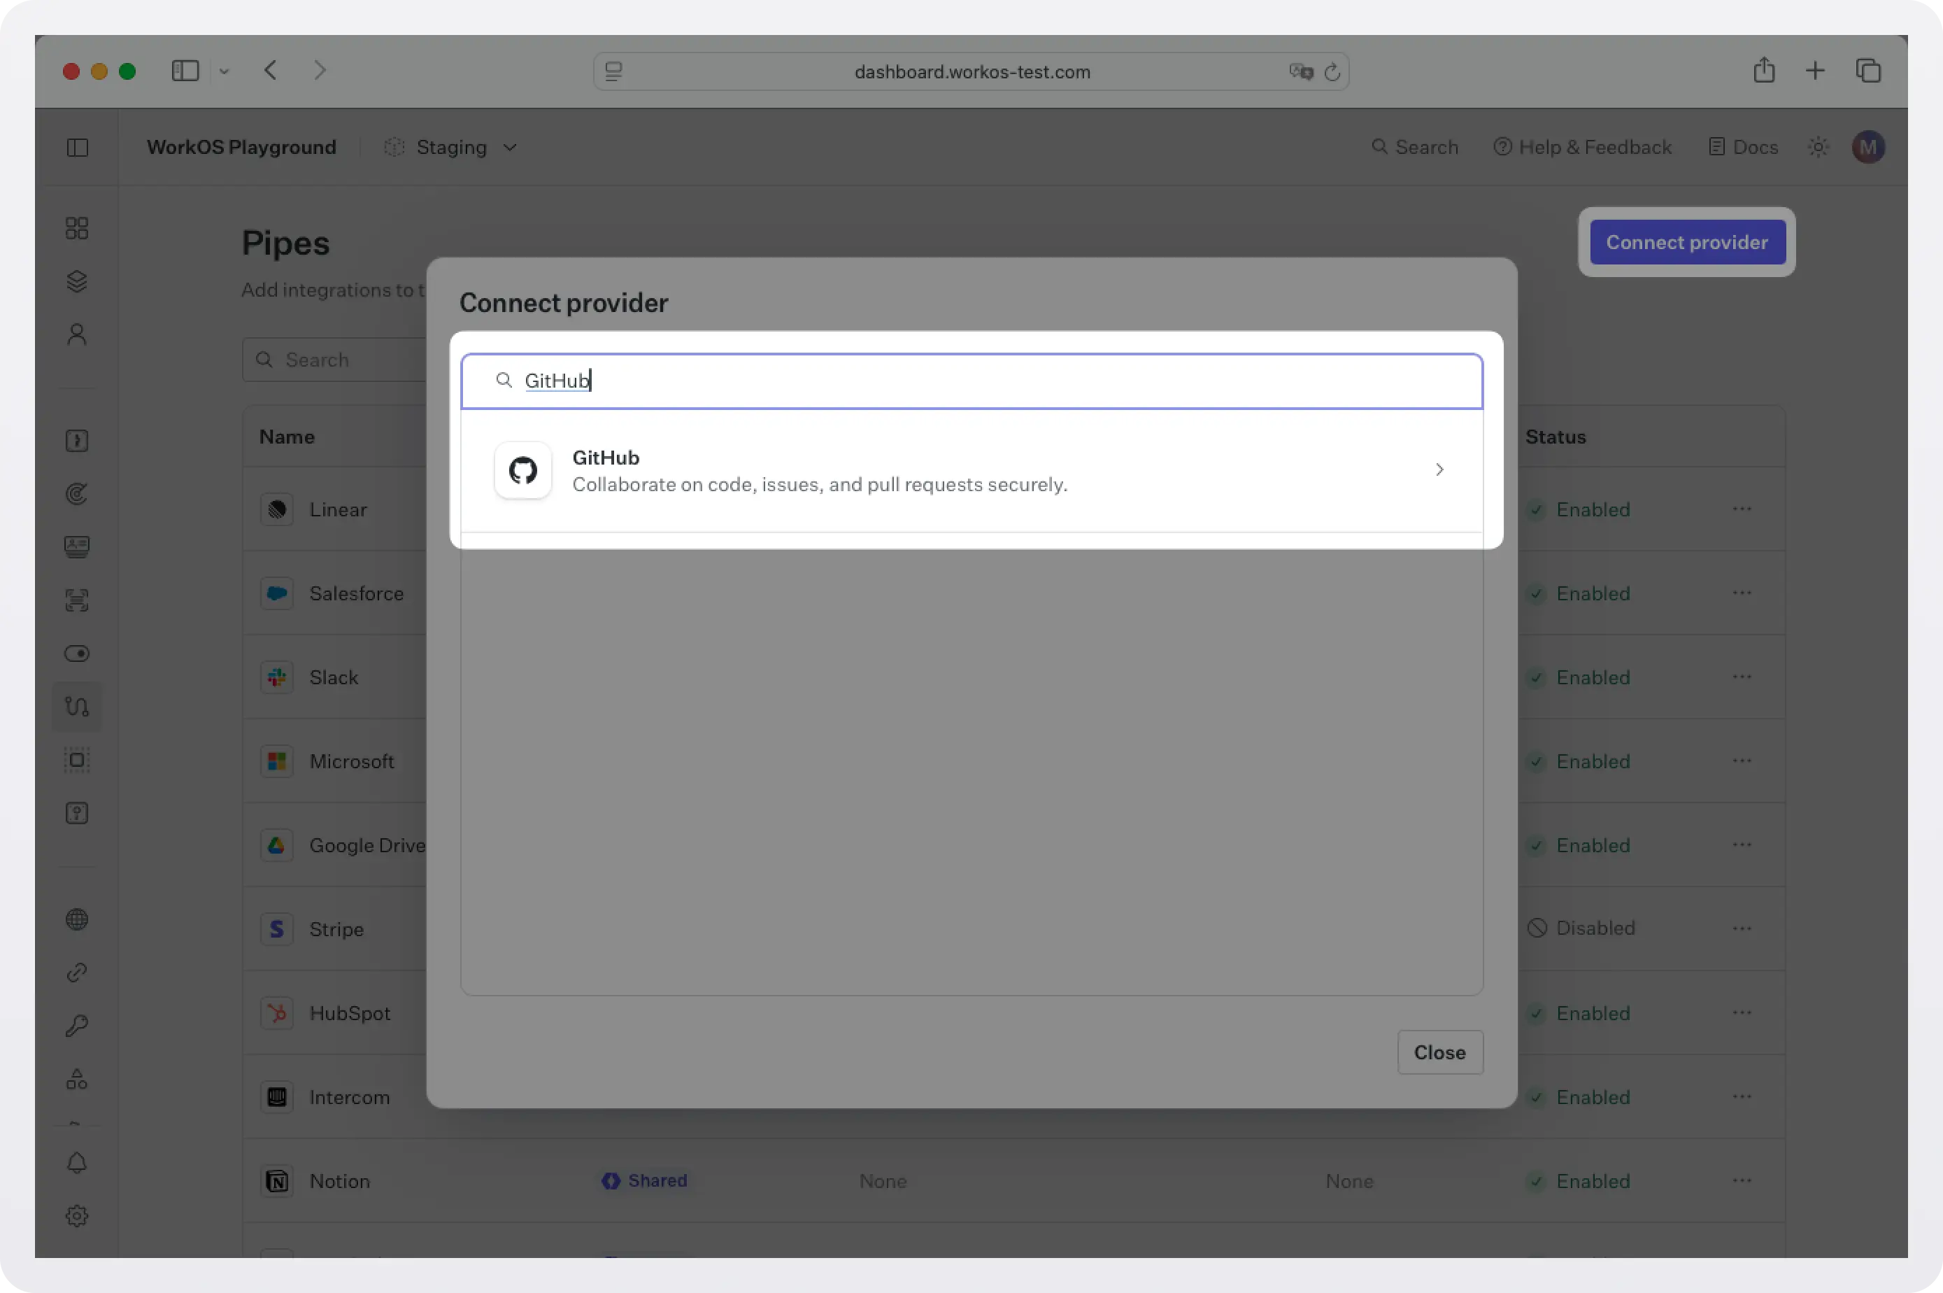Select the Pipes icon in the sidebar

pyautogui.click(x=77, y=706)
